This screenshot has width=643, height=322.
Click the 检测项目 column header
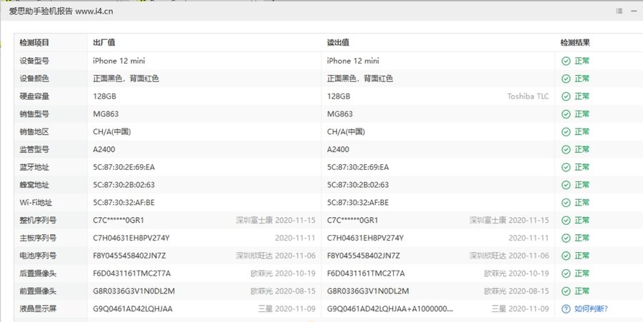pos(34,43)
